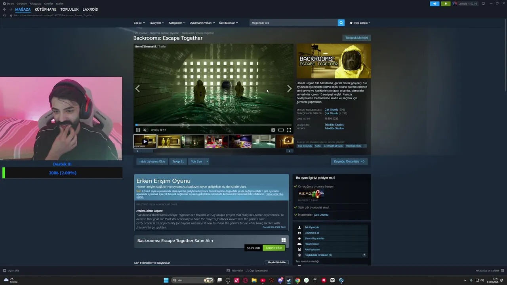The height and width of the screenshot is (285, 507).
Task: Open Windows Start menu
Action: click(x=166, y=280)
